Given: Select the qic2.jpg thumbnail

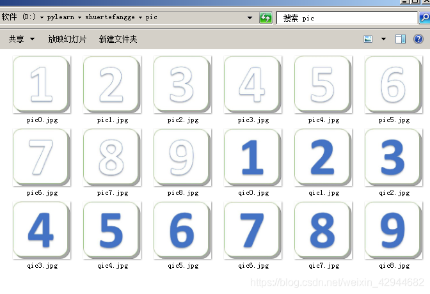Looking at the screenshot, I should click(394, 157).
